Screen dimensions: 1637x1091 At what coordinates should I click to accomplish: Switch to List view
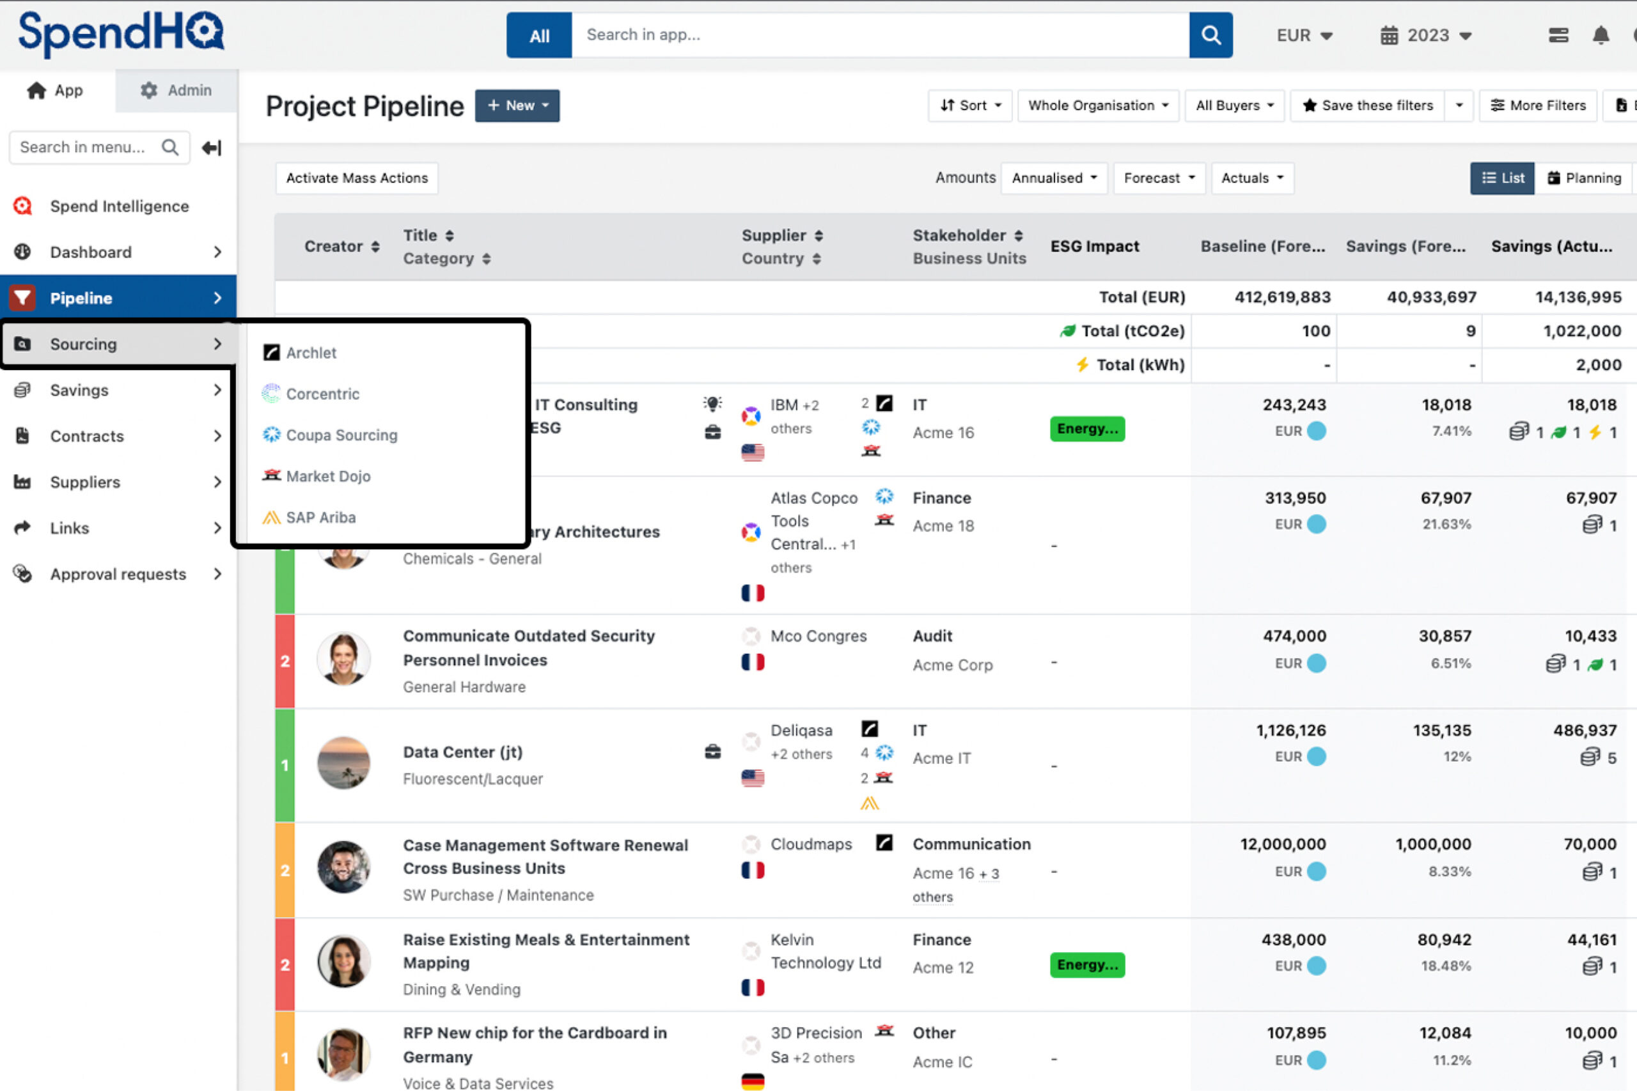(1502, 178)
